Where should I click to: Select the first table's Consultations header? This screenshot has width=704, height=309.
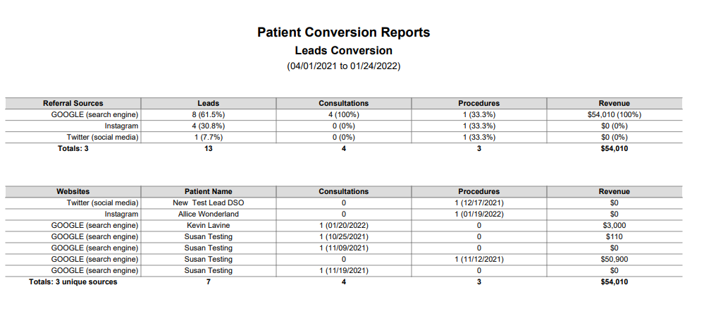[x=343, y=103]
